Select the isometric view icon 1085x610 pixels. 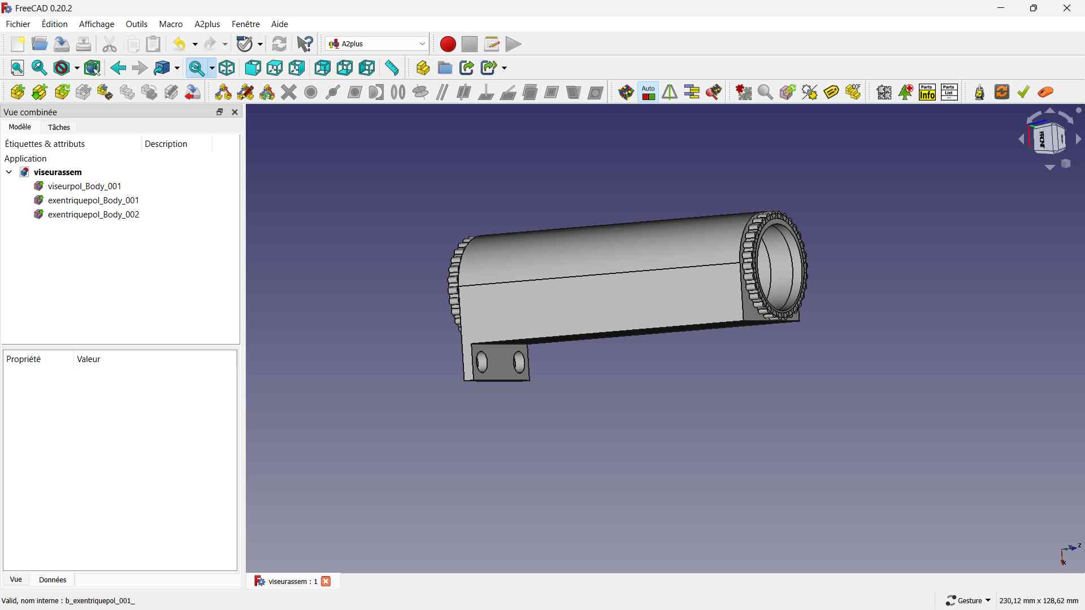point(227,68)
